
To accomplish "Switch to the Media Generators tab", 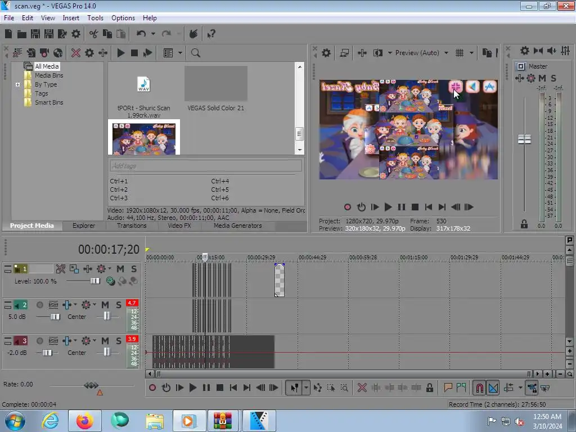I will tap(238, 226).
